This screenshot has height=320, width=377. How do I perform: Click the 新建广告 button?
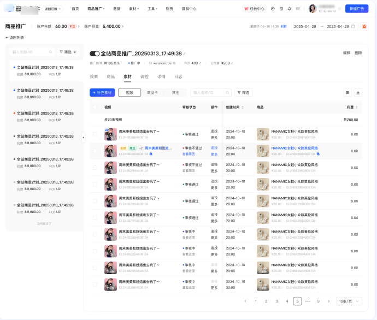[x=357, y=9]
